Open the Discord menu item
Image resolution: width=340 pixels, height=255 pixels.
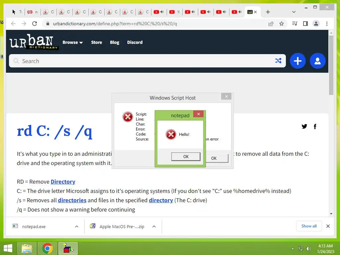click(x=135, y=42)
